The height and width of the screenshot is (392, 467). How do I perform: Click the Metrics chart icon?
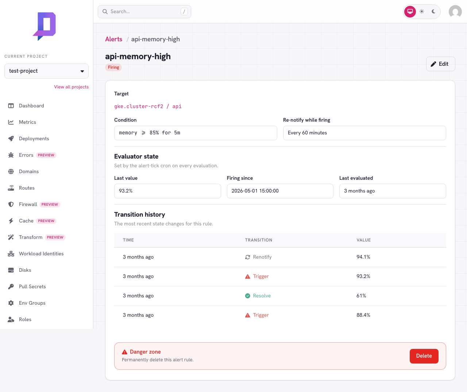[11, 122]
